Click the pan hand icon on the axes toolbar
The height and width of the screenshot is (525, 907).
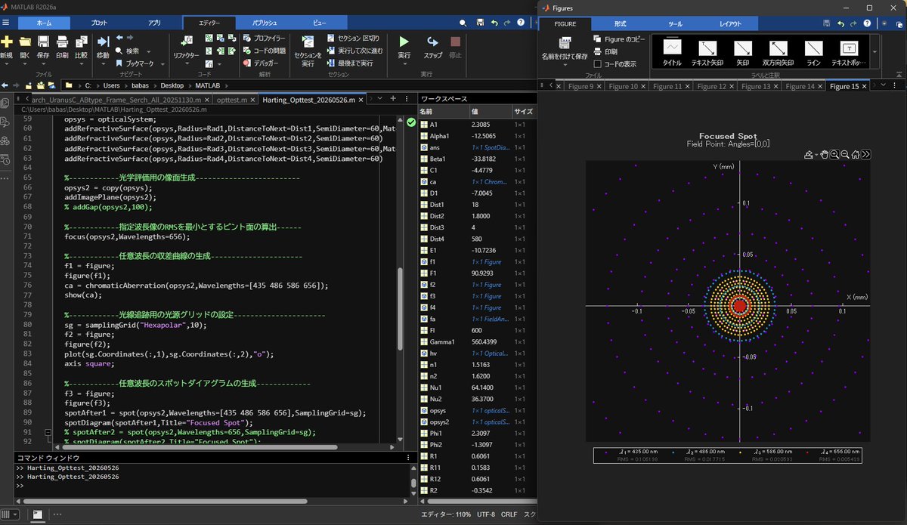pos(824,154)
